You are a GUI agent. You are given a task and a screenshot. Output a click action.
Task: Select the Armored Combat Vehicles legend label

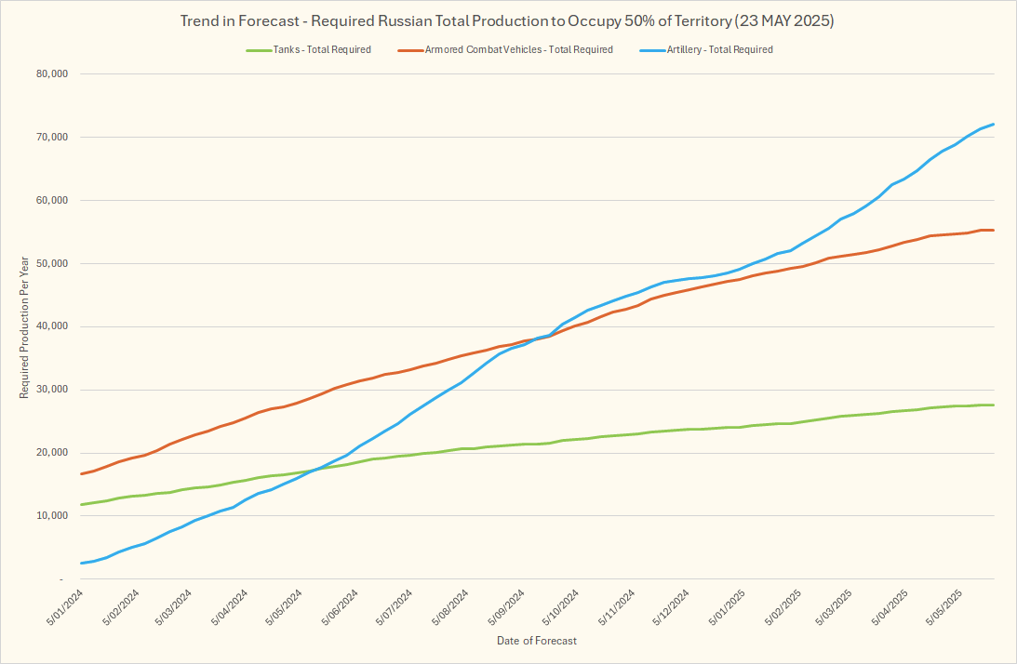518,50
